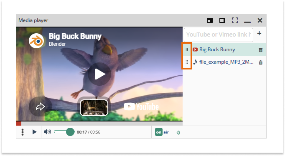This screenshot has height=156, width=285.
Task: Click the red YouTube icon on Big Buck Bunny
Action: [195, 50]
